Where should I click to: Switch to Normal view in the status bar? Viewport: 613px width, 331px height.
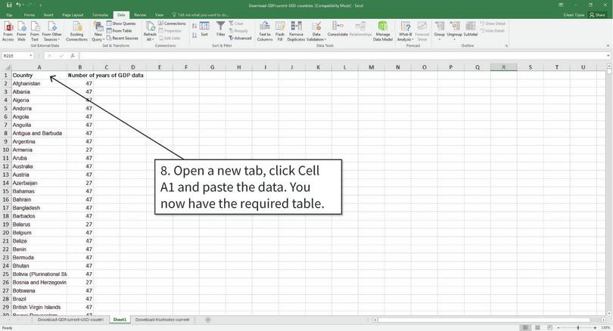coord(526,327)
